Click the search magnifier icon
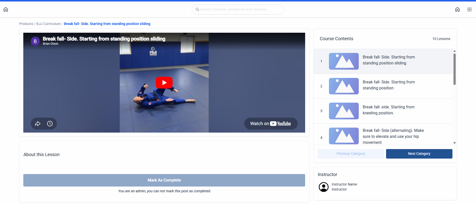This screenshot has height=204, width=476. coord(197,9)
